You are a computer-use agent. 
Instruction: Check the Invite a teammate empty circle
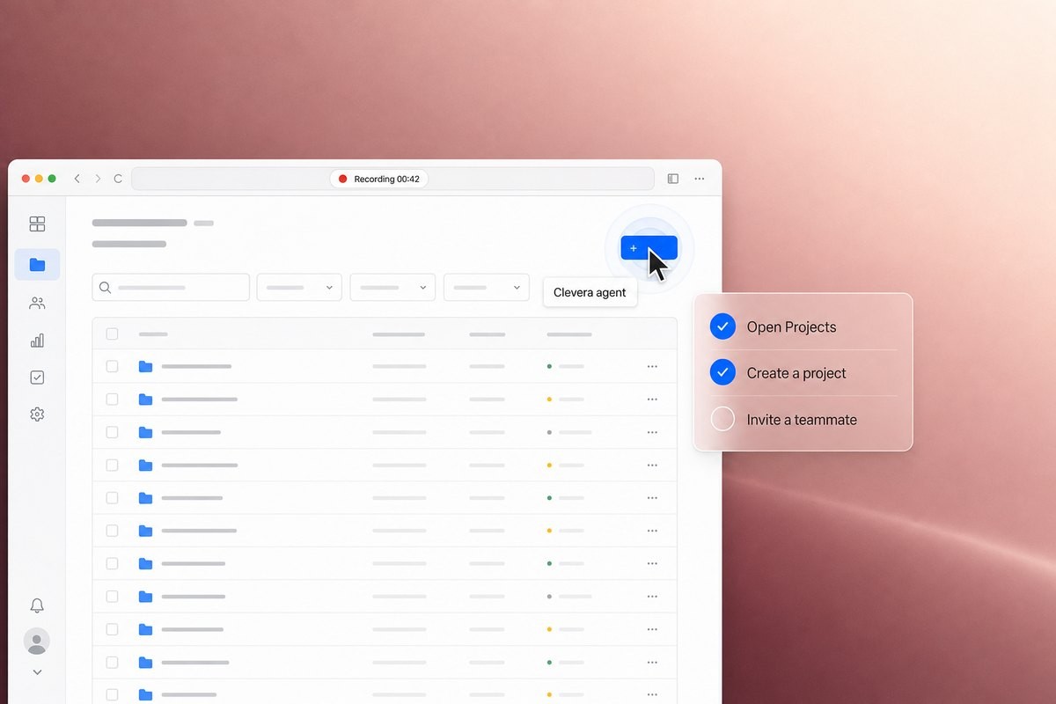722,419
